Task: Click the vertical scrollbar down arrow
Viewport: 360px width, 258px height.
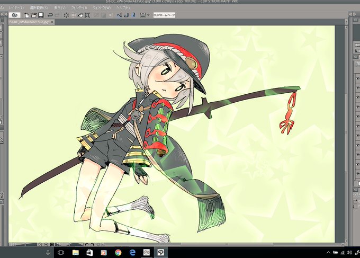Action: (x=346, y=242)
